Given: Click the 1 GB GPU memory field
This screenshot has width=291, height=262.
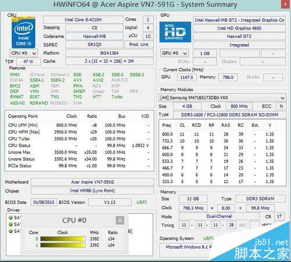Looking at the screenshot, I should point(205,53).
